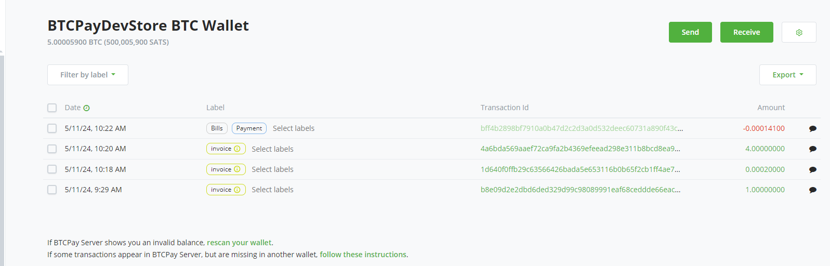Viewport: 830px width, 266px height.
Task: Select the 10:22 AM transaction checkbox
Action: (x=52, y=128)
